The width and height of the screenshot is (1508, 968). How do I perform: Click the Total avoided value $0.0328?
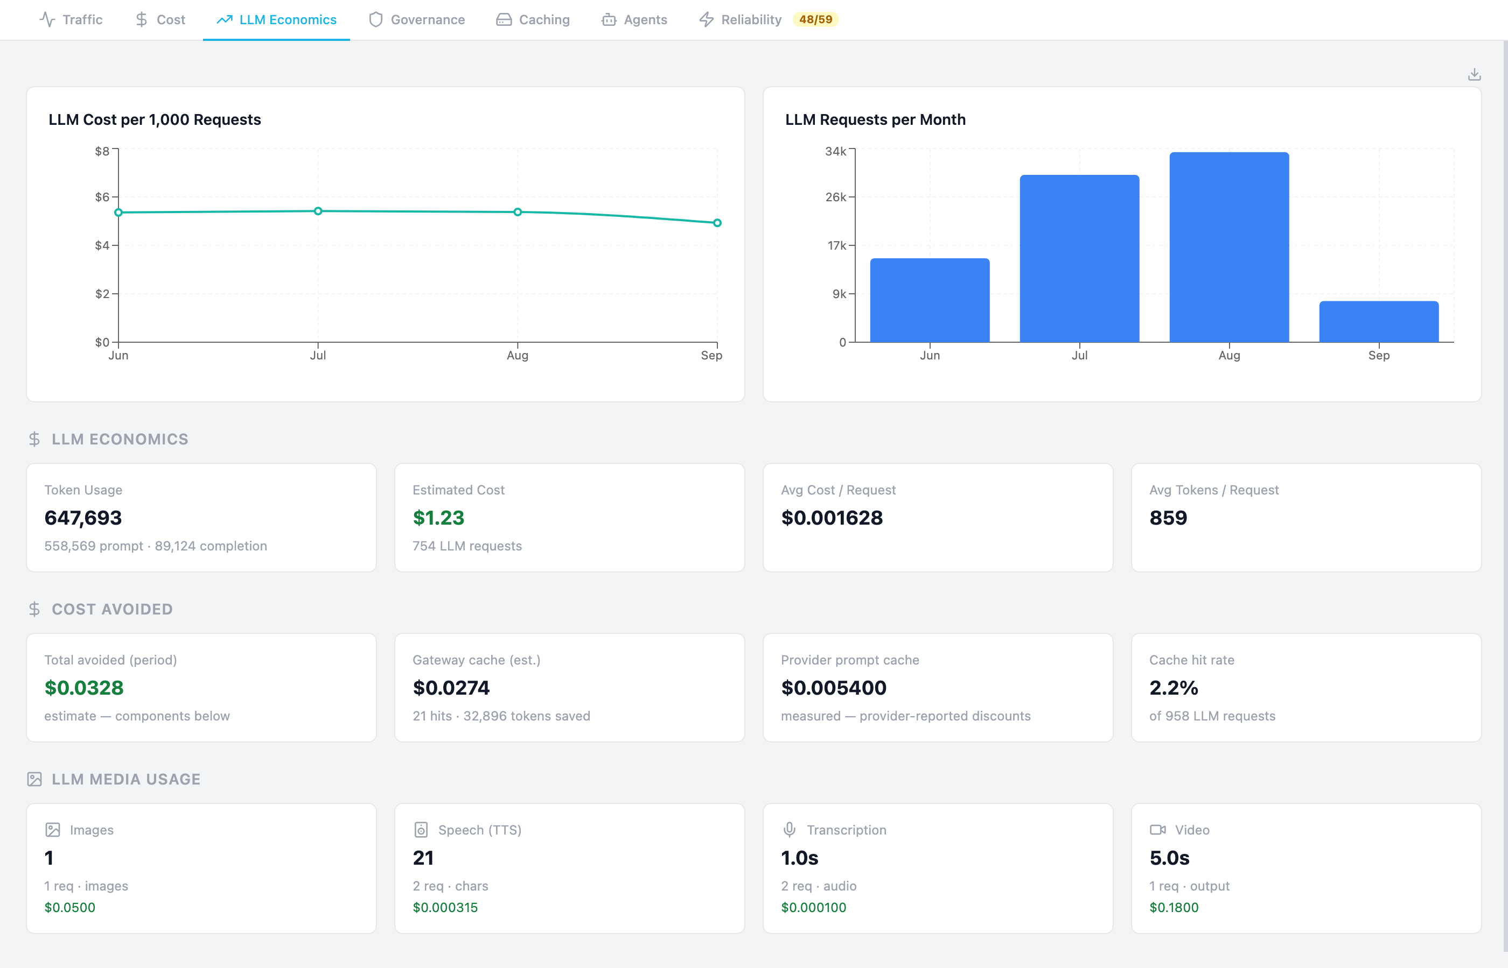(83, 688)
